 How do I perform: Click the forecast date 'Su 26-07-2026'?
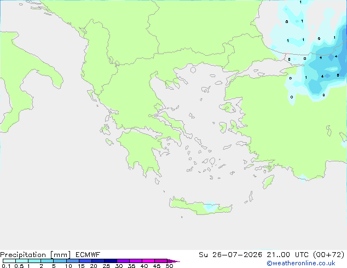click(x=230, y=255)
